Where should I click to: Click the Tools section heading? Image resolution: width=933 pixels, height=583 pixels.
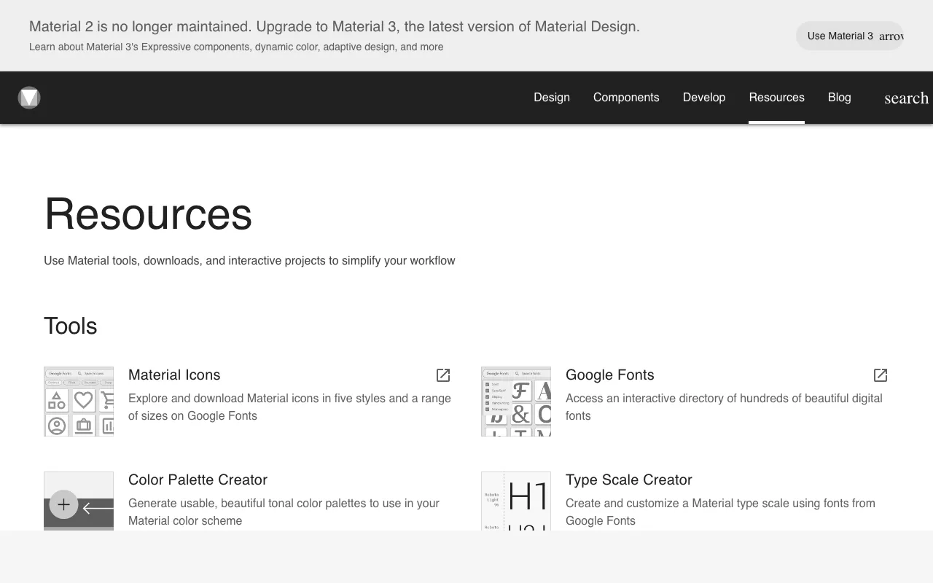click(x=71, y=326)
